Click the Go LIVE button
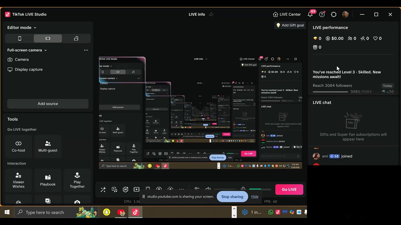The width and height of the screenshot is (401, 225). click(x=289, y=189)
